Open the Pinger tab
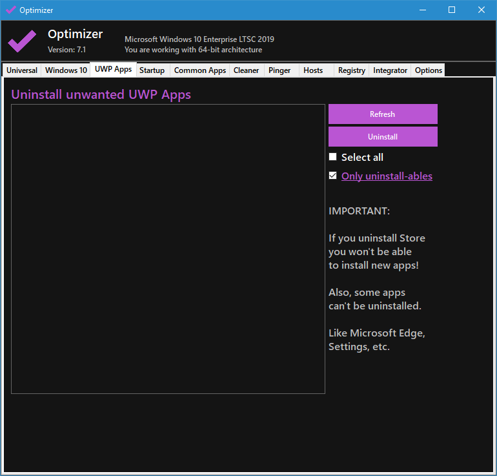497x476 pixels. [279, 70]
